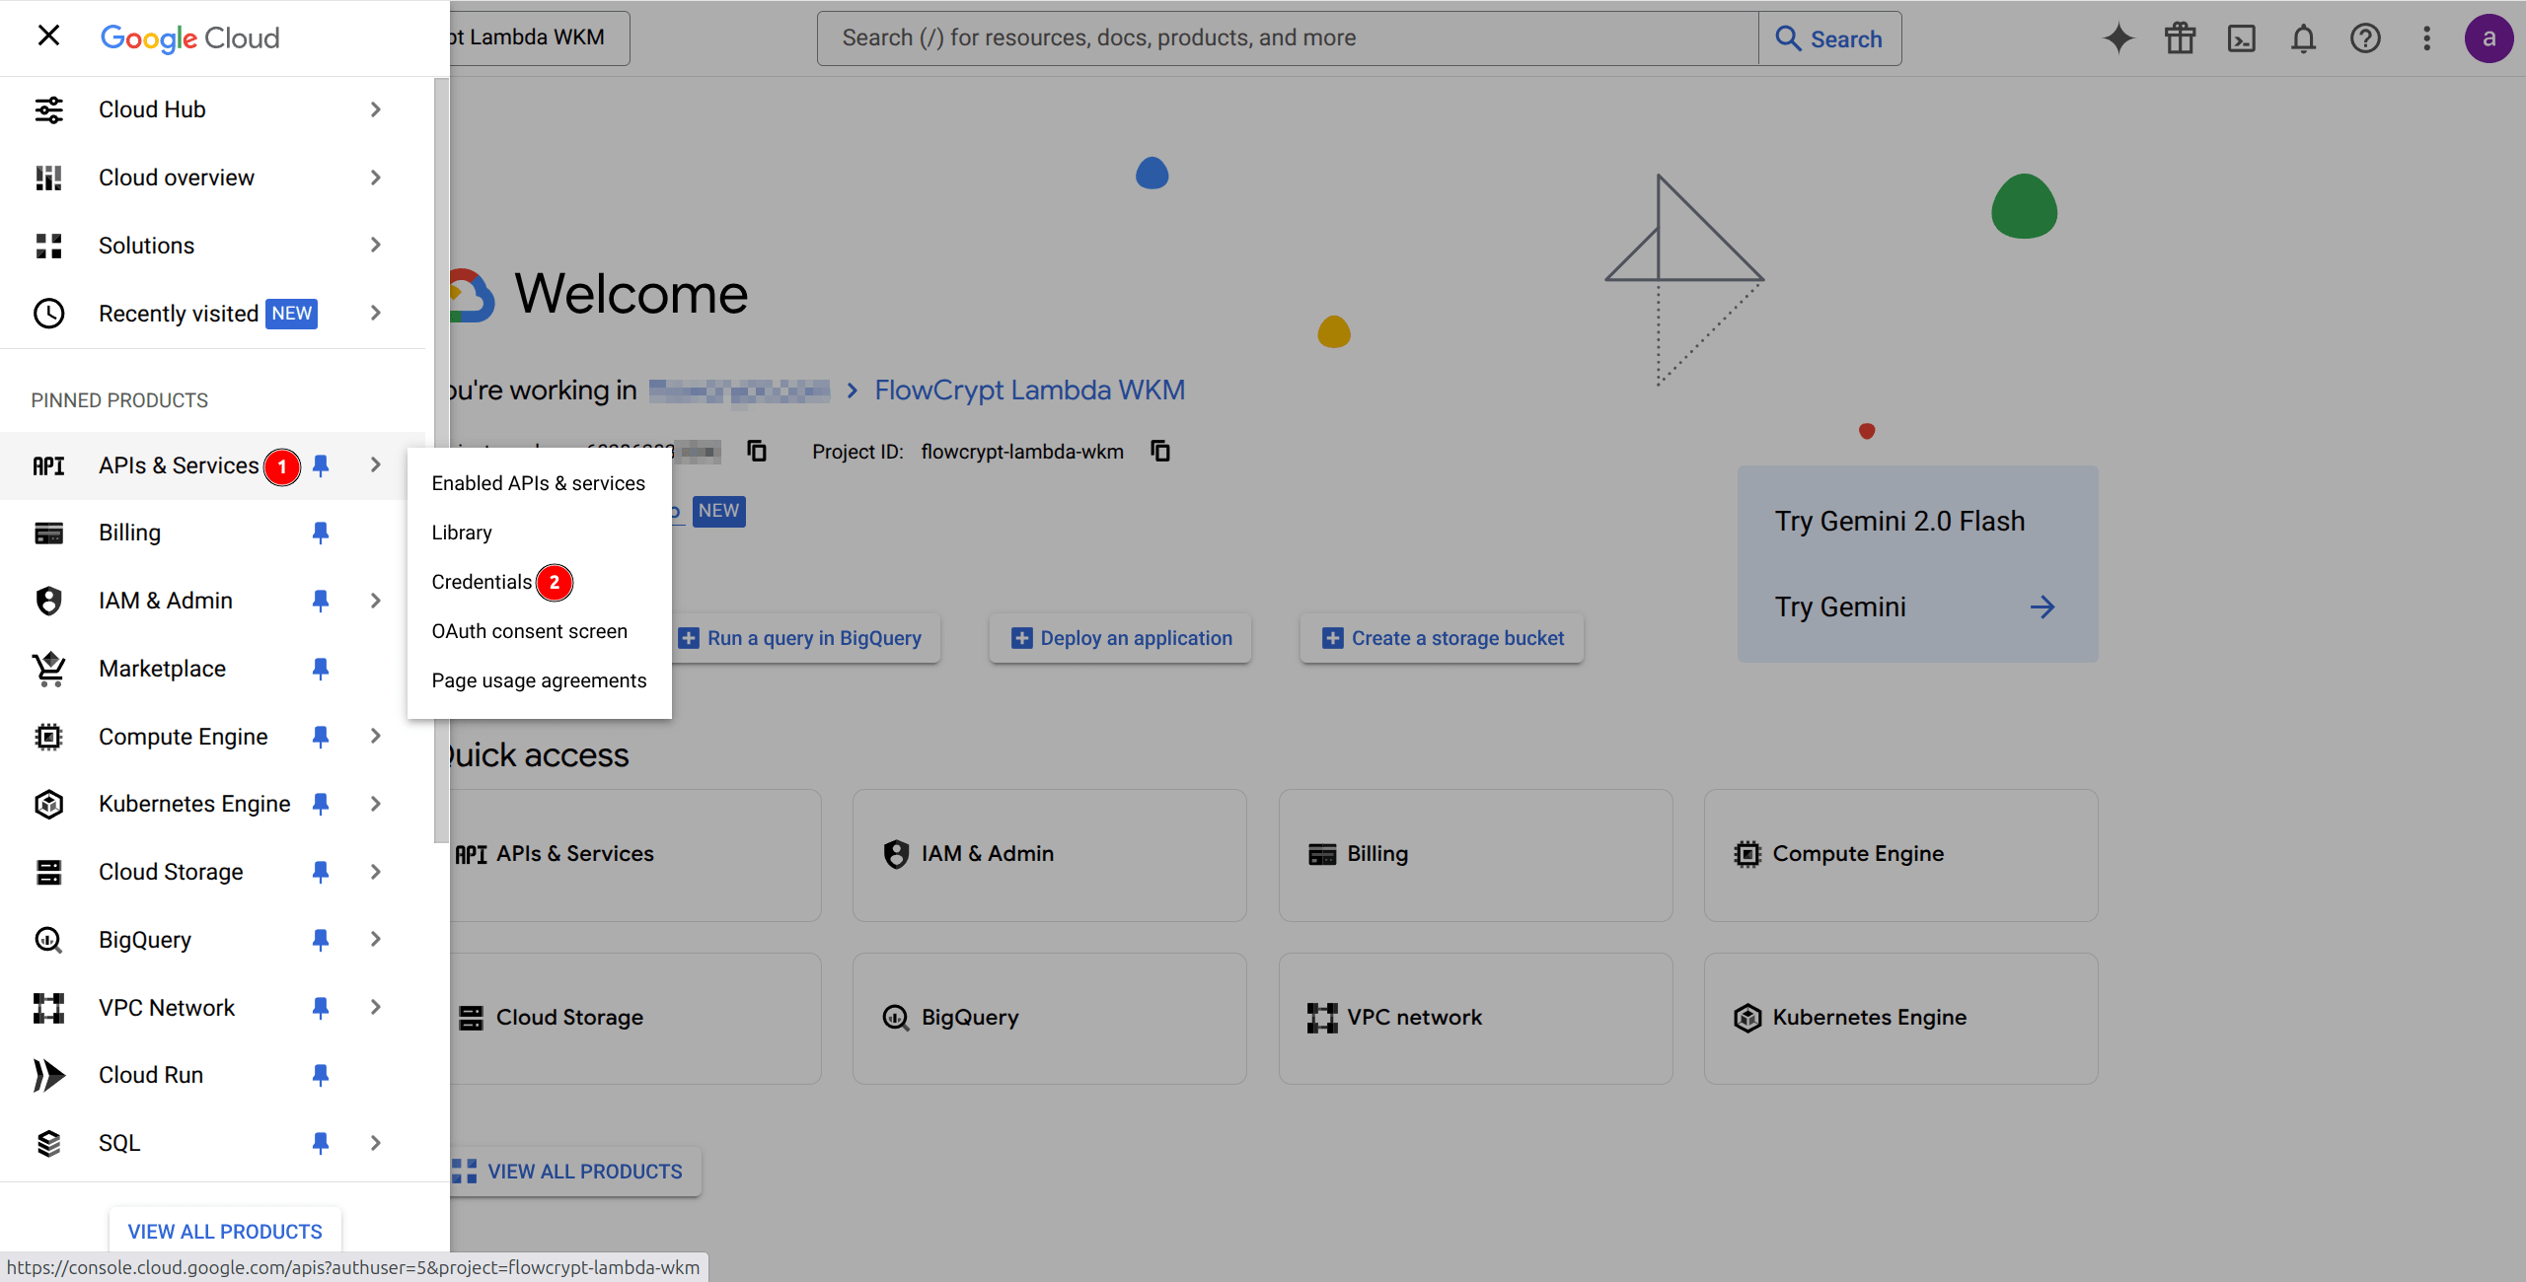Unpin VPC Network from pinned products

point(321,1008)
